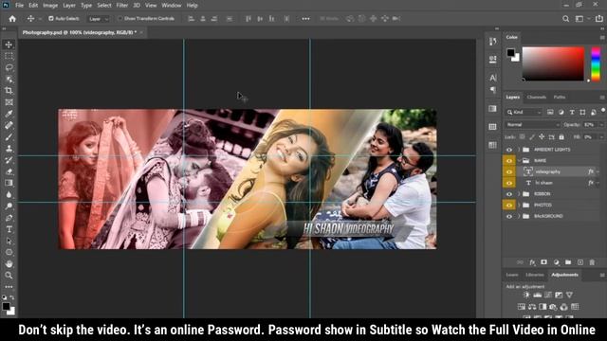Screen dimensions: 607x341
Task: Hide the hi shaon text layer
Action: click(x=509, y=183)
